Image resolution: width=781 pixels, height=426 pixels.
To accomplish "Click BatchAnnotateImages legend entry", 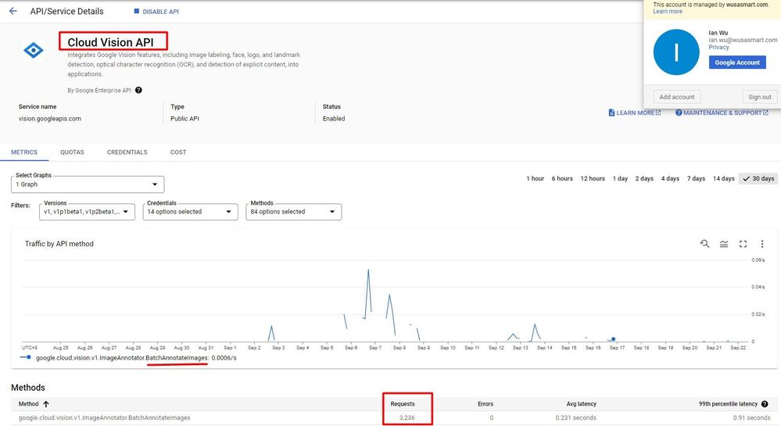I will click(x=136, y=358).
